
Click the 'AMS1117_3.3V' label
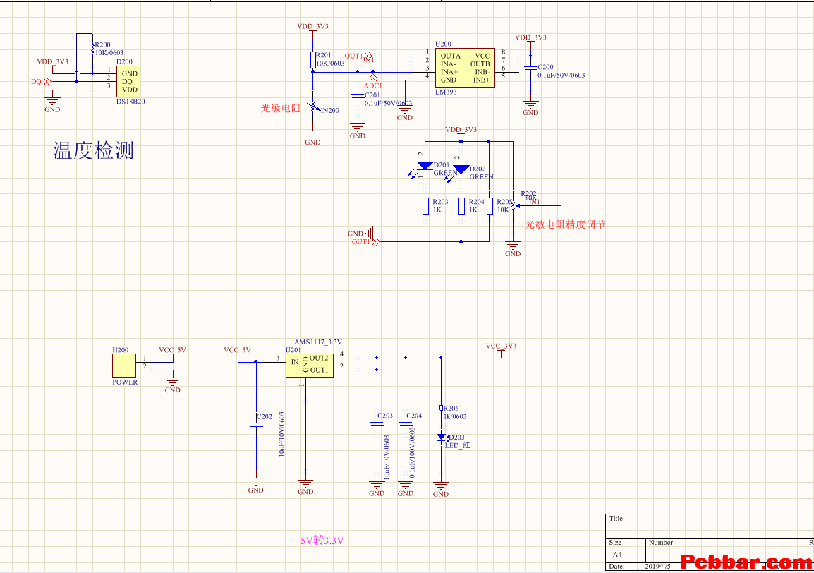318,342
